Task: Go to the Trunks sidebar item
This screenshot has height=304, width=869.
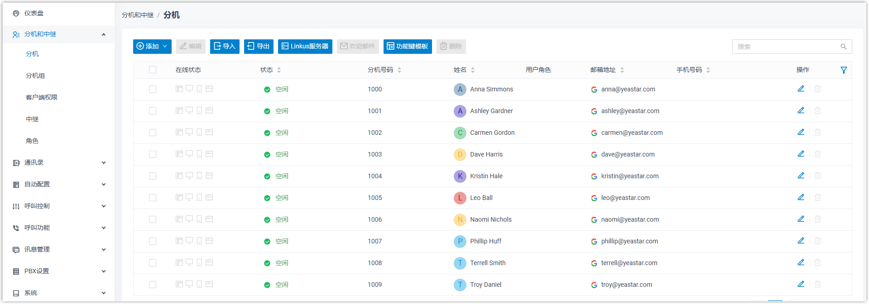Action: [32, 119]
